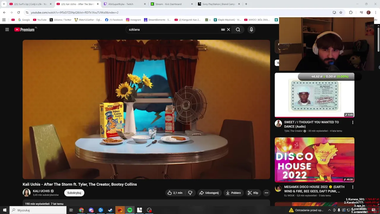380x214 pixels.
Task: Open the Kangurek Kao bookmark
Action: [x=188, y=20]
